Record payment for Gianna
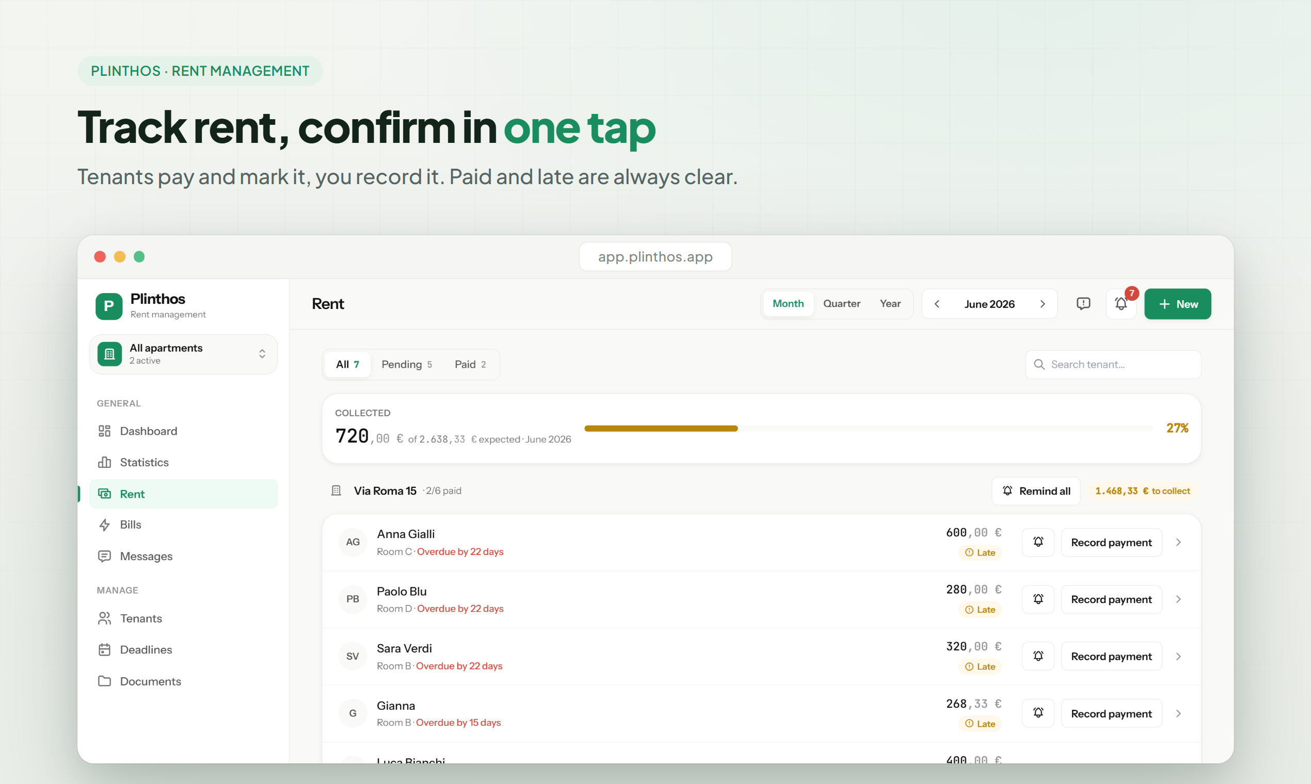The height and width of the screenshot is (784, 1311). click(x=1111, y=713)
